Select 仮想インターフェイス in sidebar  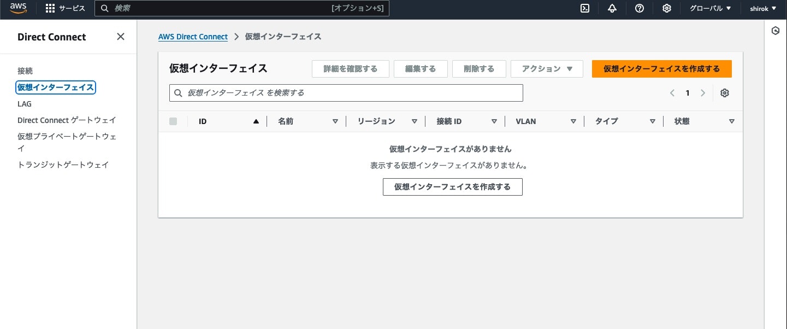(x=56, y=87)
